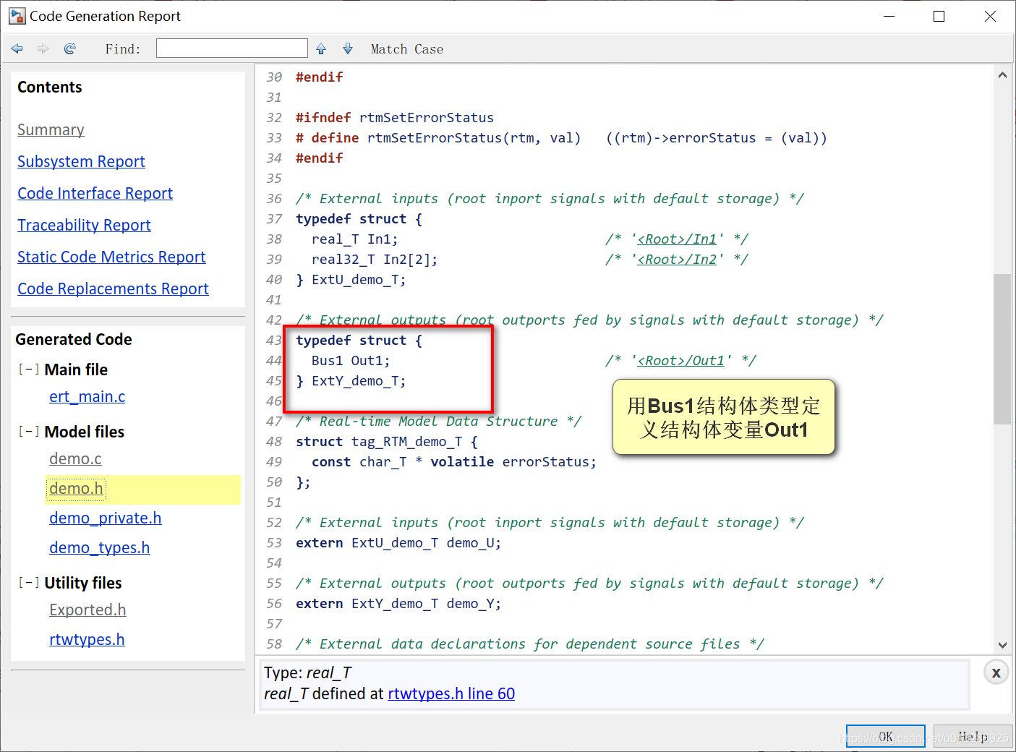
Task: Toggle the Match Case option
Action: (407, 49)
